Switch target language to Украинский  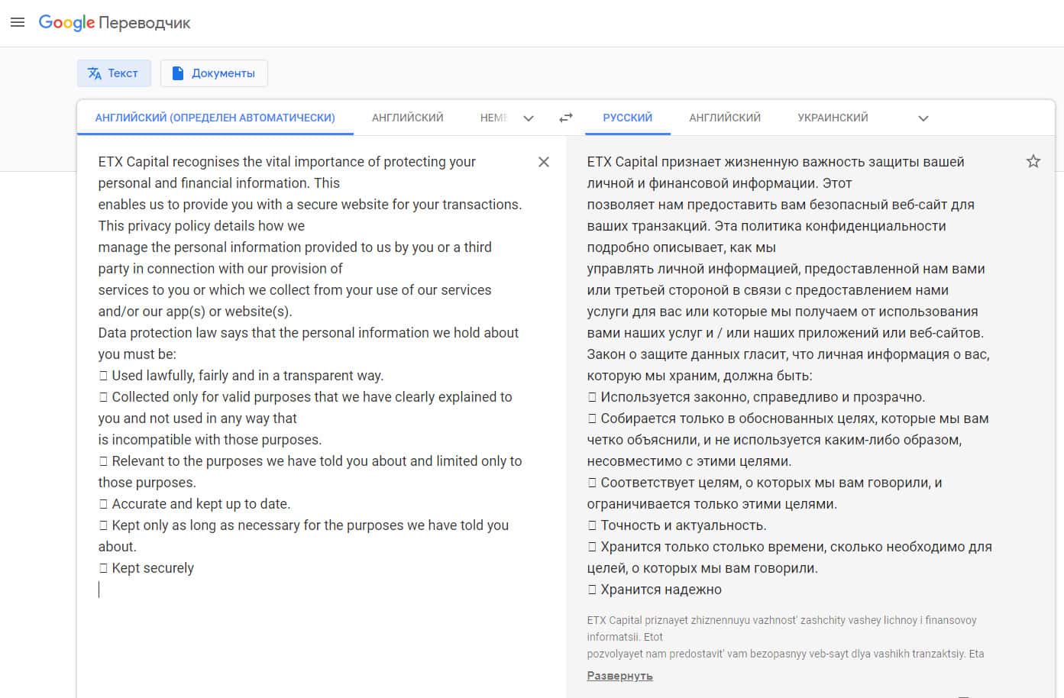tap(833, 118)
